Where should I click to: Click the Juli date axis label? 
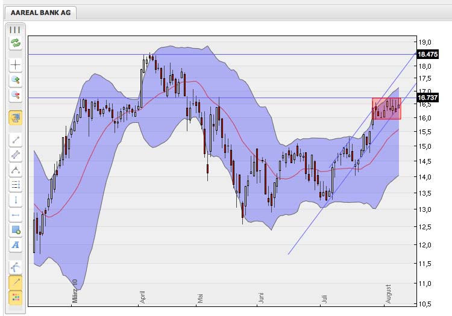click(x=324, y=299)
